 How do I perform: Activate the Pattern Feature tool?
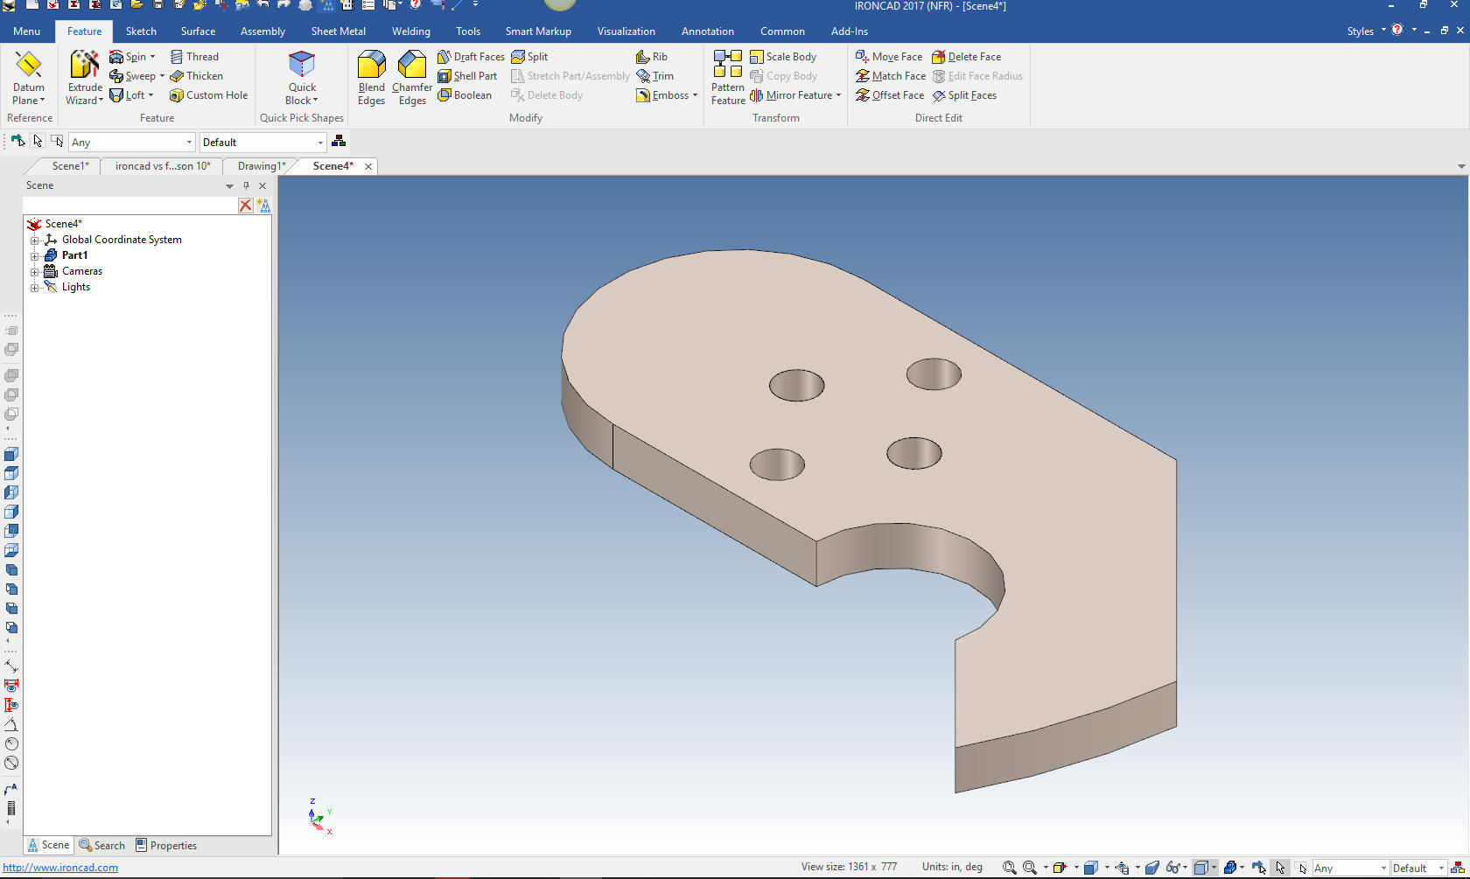tap(727, 77)
